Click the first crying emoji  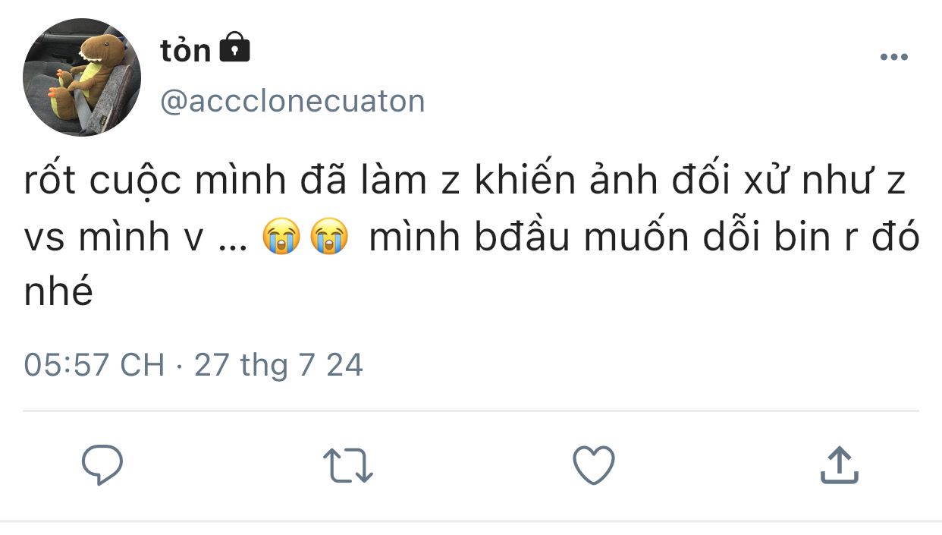tap(282, 238)
